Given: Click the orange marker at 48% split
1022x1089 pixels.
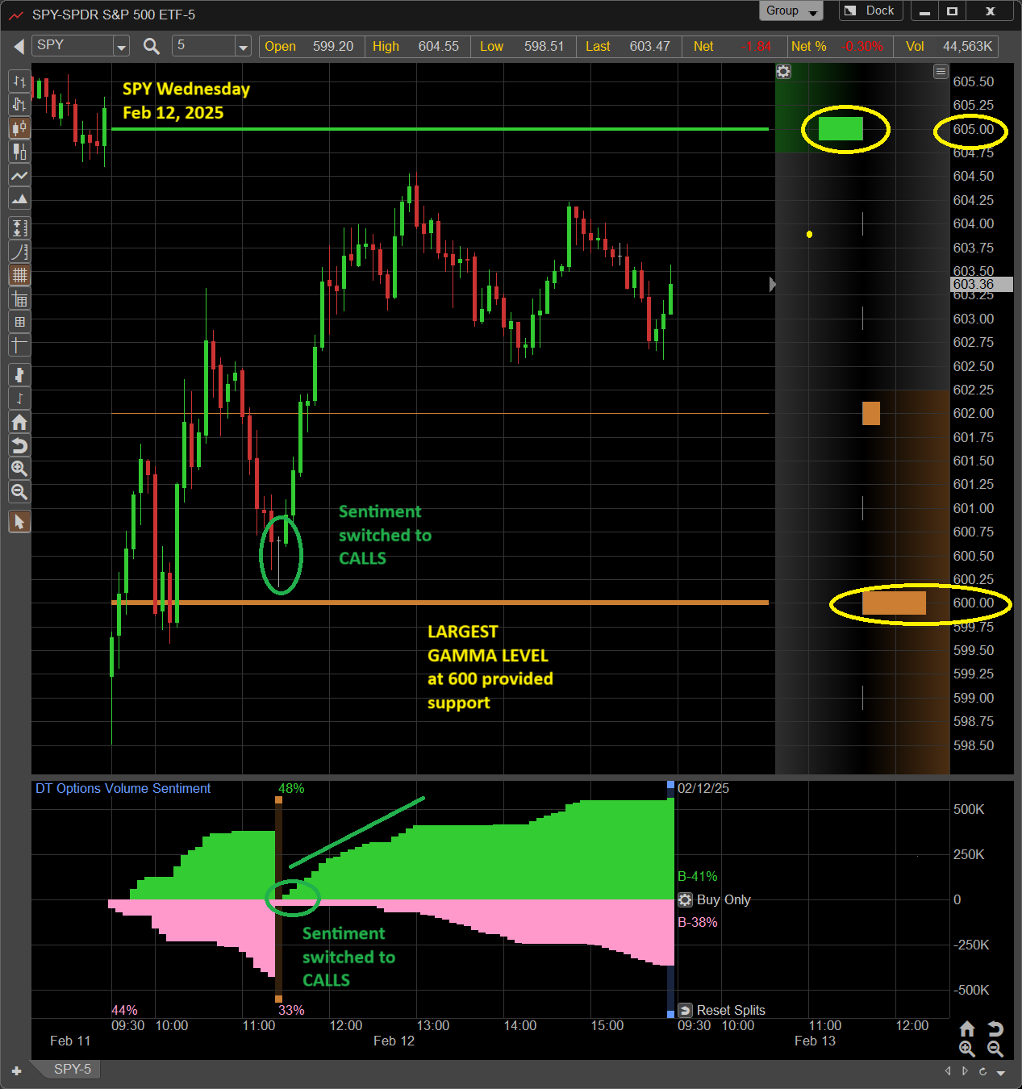Looking at the screenshot, I should [x=278, y=800].
